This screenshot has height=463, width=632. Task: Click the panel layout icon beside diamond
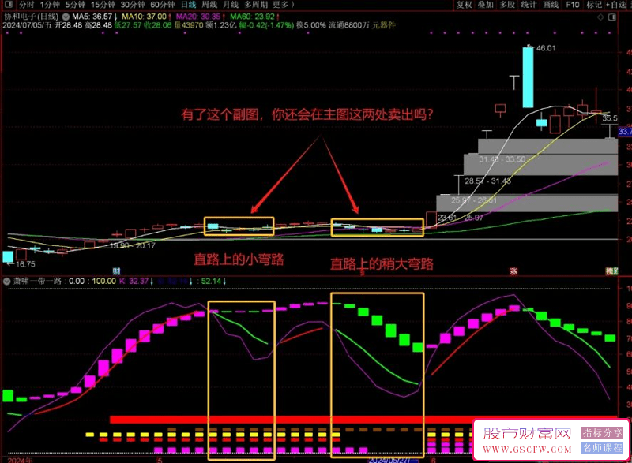[612, 17]
